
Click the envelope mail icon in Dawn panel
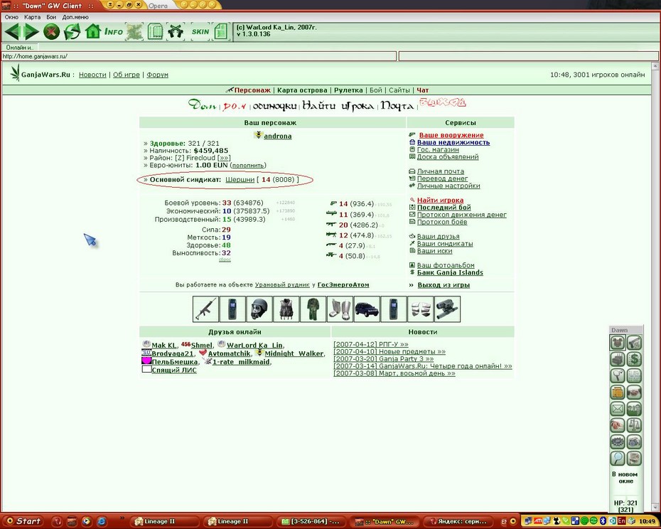tap(618, 408)
